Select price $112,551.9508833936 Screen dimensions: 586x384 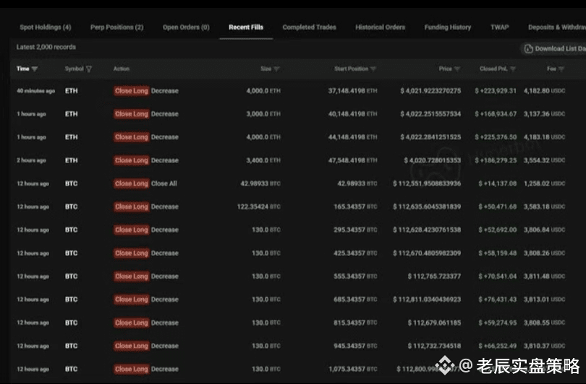[427, 183]
